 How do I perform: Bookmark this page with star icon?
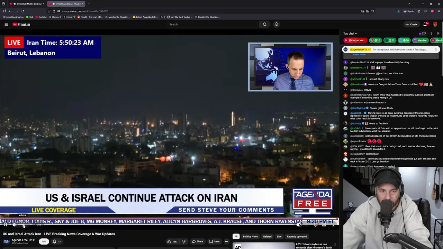372,11
